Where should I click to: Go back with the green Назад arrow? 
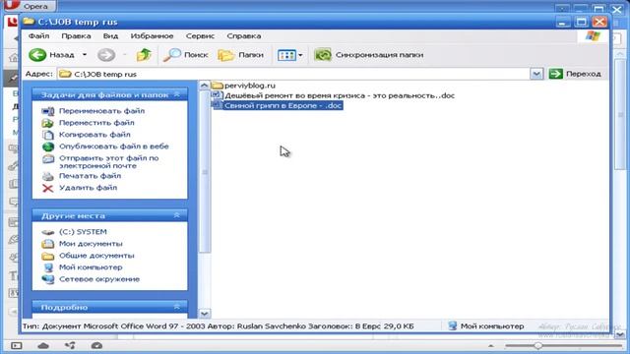click(51, 55)
